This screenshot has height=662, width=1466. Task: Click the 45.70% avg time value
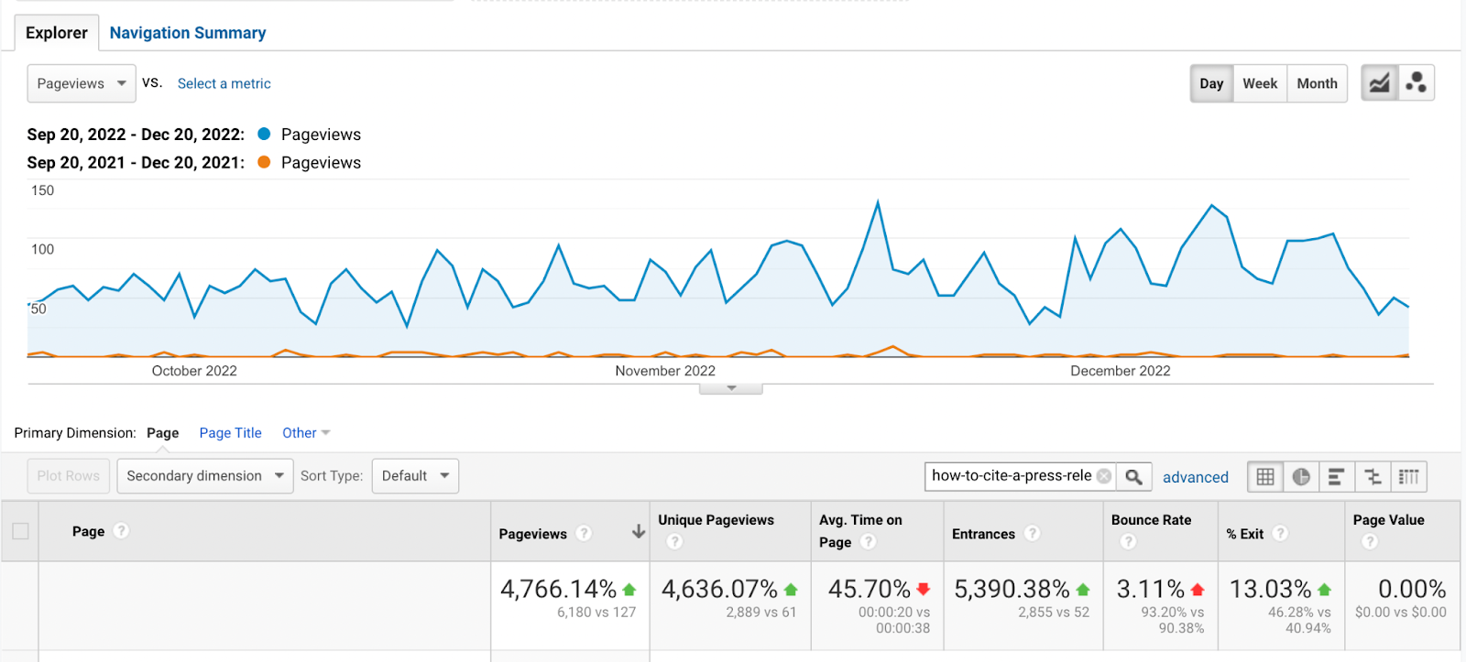click(869, 589)
